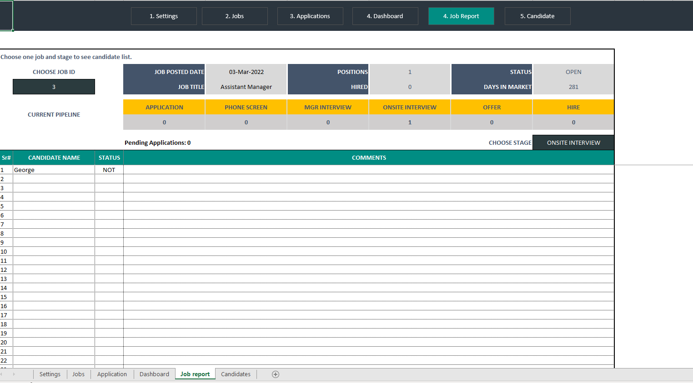Image resolution: width=693 pixels, height=383 pixels.
Task: Click the add new sheet plus icon
Action: point(275,374)
